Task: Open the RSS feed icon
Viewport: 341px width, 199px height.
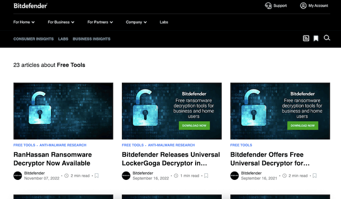Action: 306,38
